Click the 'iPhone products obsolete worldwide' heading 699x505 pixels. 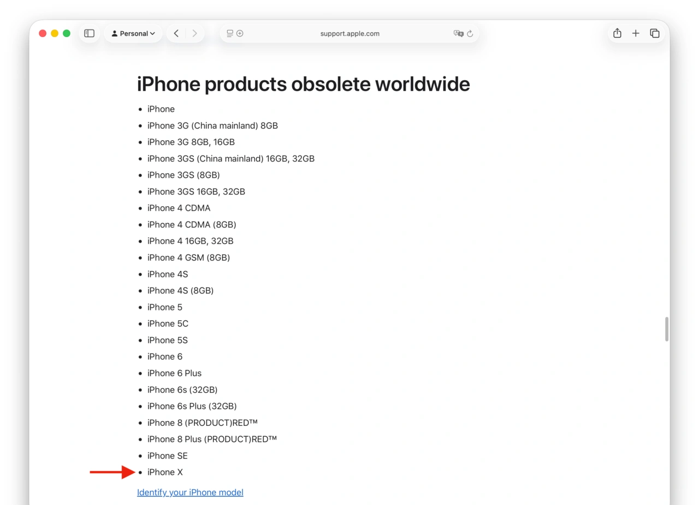pos(303,84)
